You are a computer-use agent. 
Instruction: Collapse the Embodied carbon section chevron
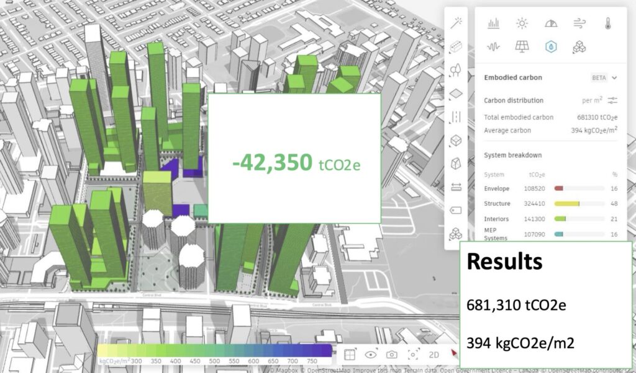[x=614, y=78]
